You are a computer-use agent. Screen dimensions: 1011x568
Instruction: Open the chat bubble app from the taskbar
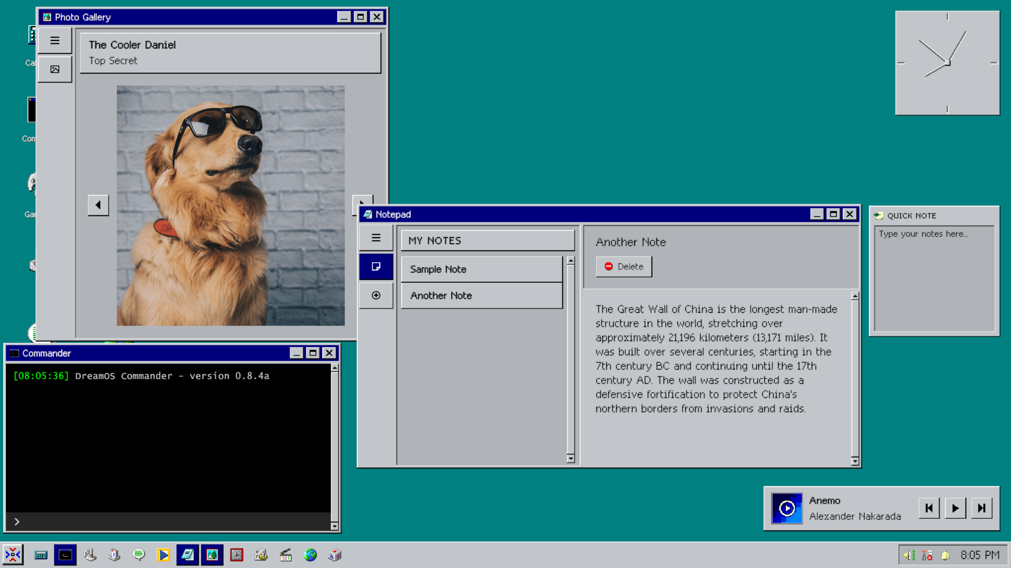[x=138, y=554]
